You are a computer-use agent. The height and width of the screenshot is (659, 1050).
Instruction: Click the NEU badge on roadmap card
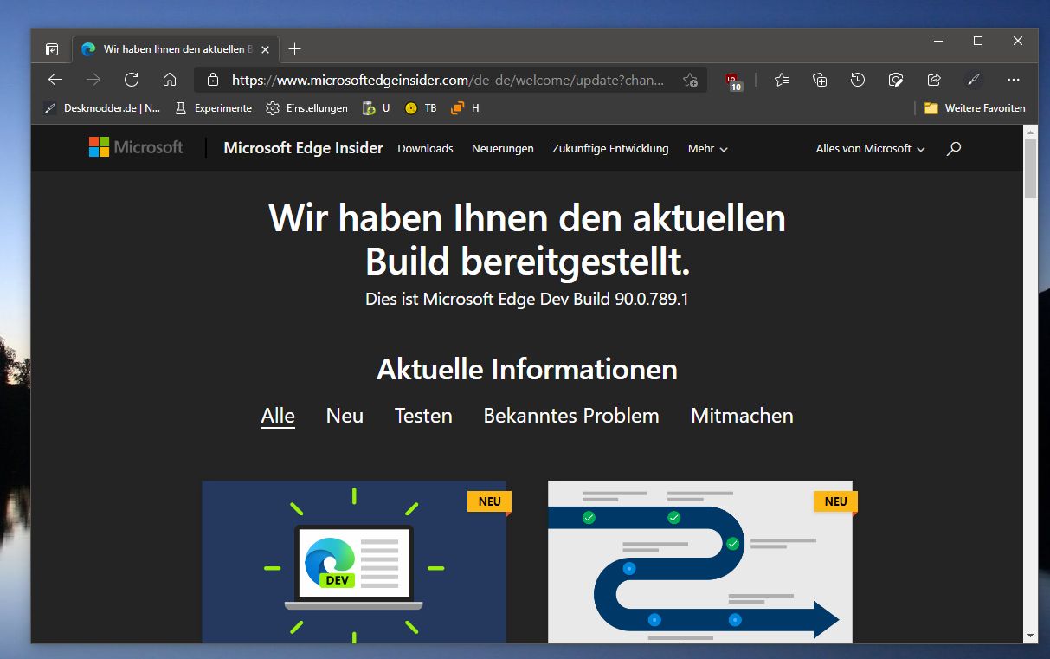(835, 501)
